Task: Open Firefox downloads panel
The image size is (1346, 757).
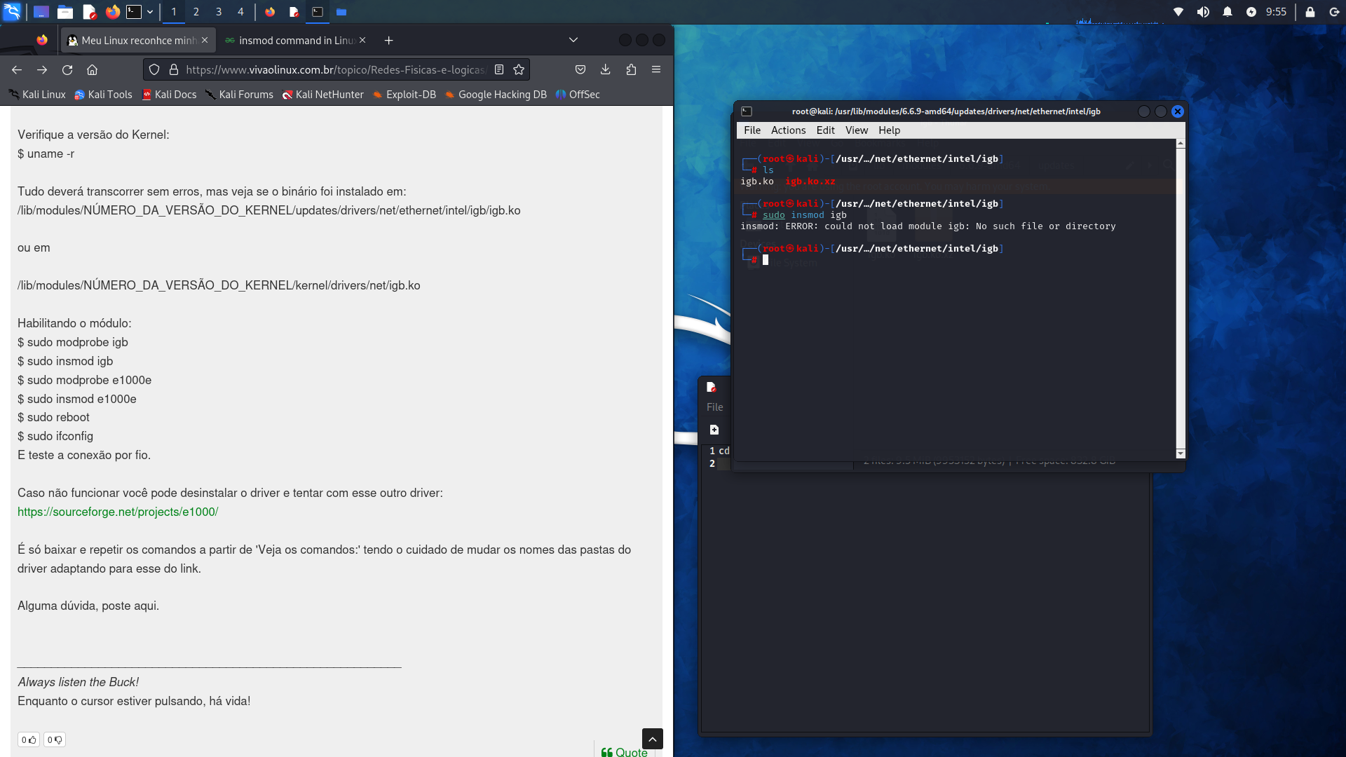Action: coord(606,69)
